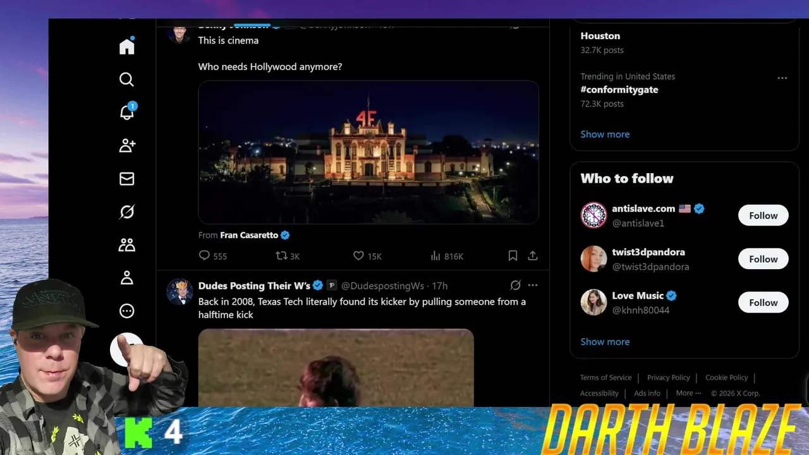Open Love Music profile name
809x455 pixels.
click(x=638, y=296)
